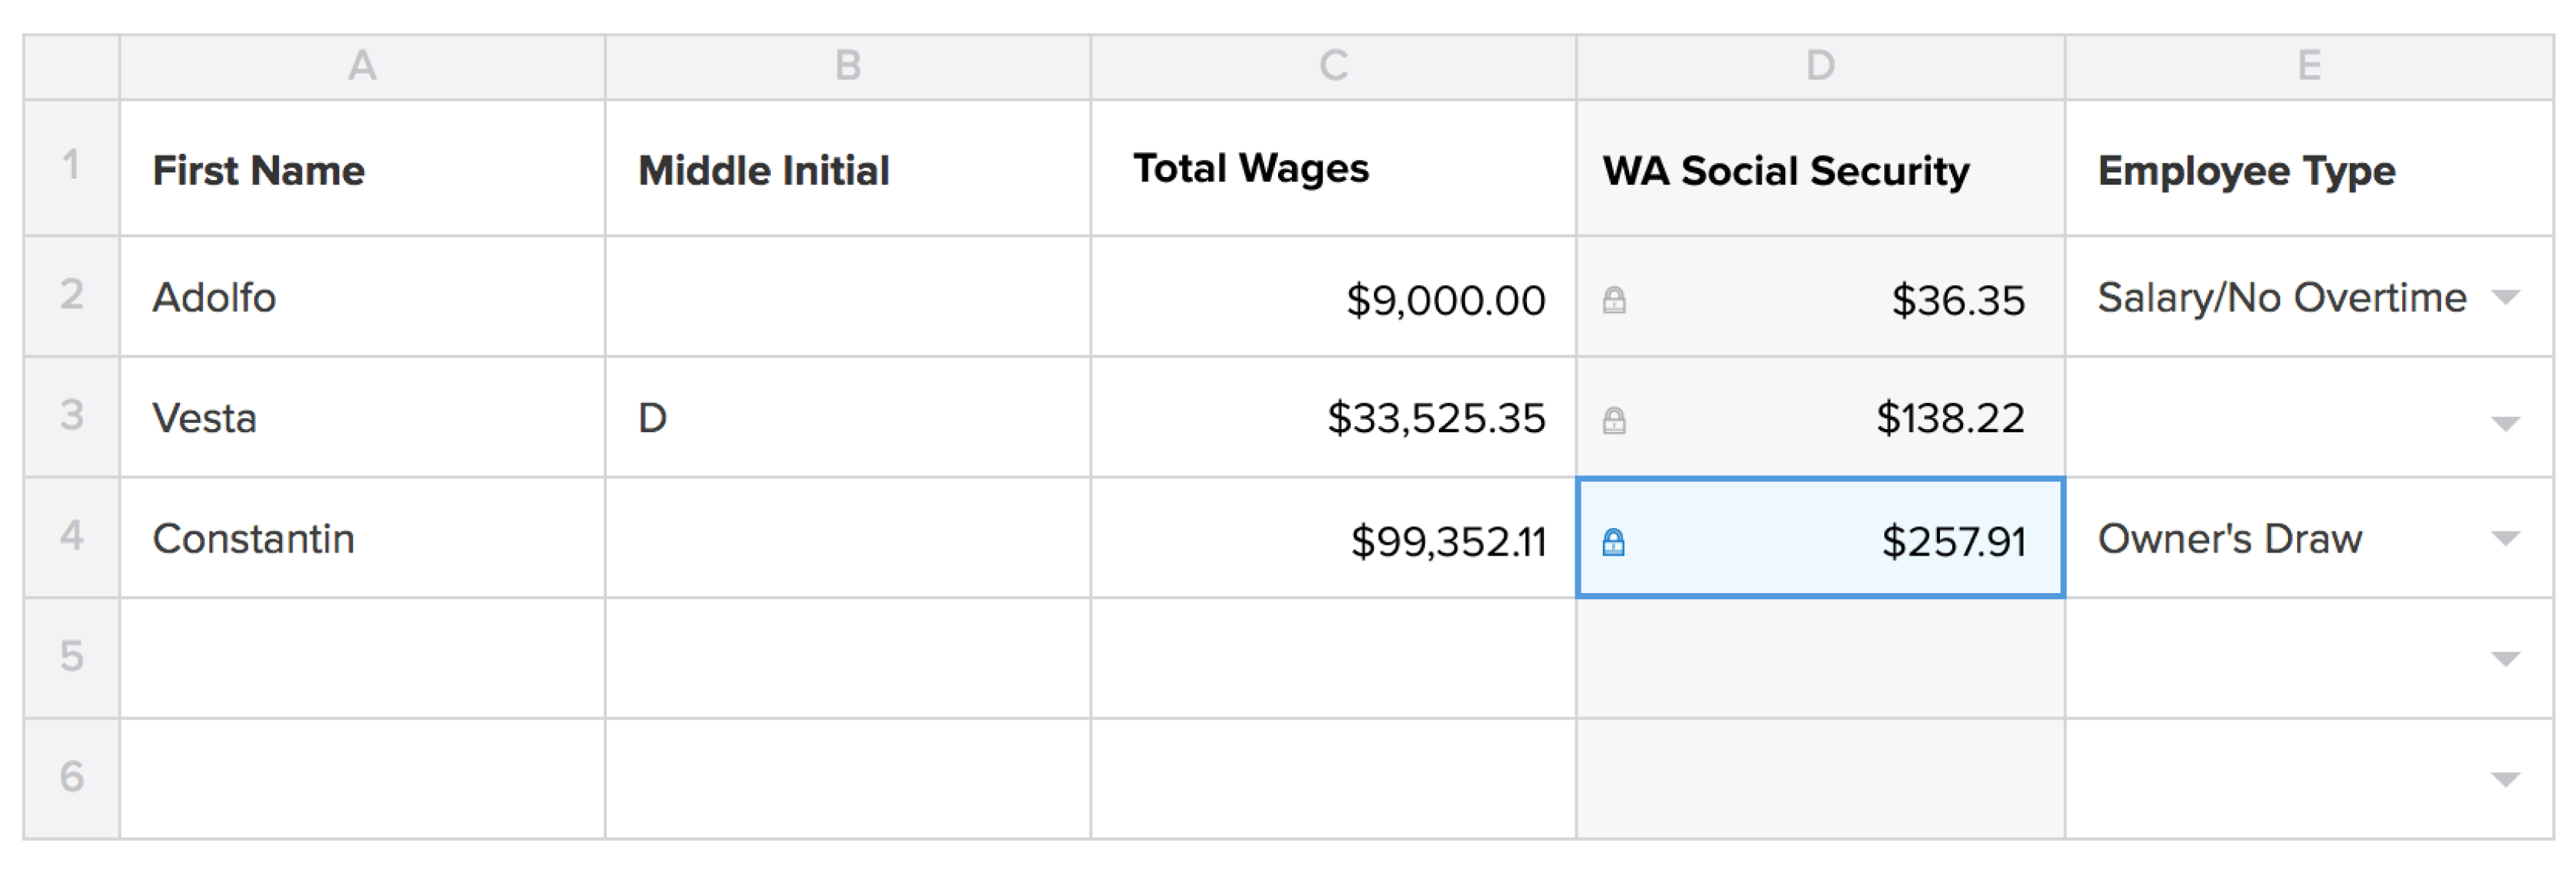Select the Constantin name cell
Viewport: 2576px width, 872px height.
point(362,539)
